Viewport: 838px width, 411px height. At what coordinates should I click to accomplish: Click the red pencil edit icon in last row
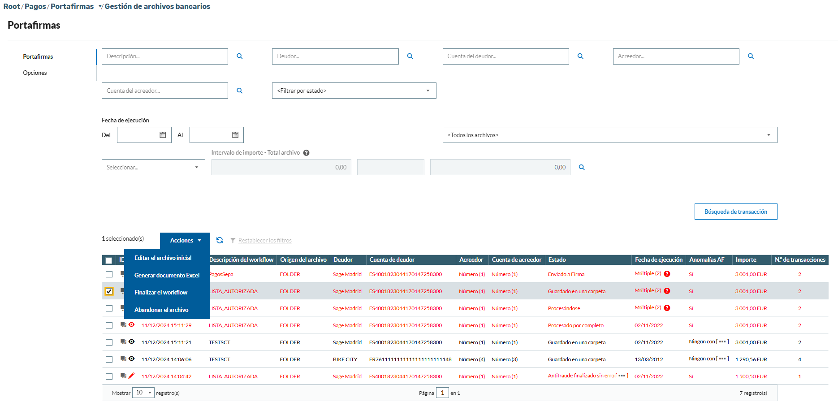[131, 376]
